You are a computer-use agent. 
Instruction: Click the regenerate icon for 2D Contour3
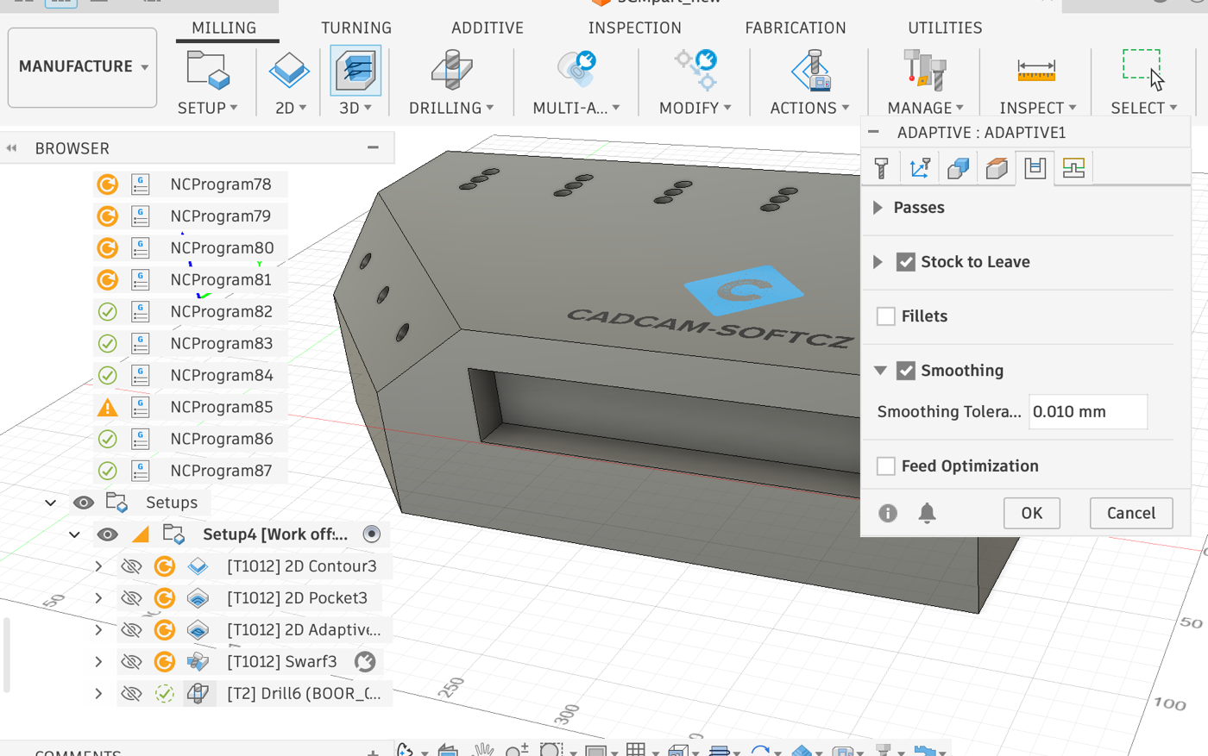coord(165,566)
